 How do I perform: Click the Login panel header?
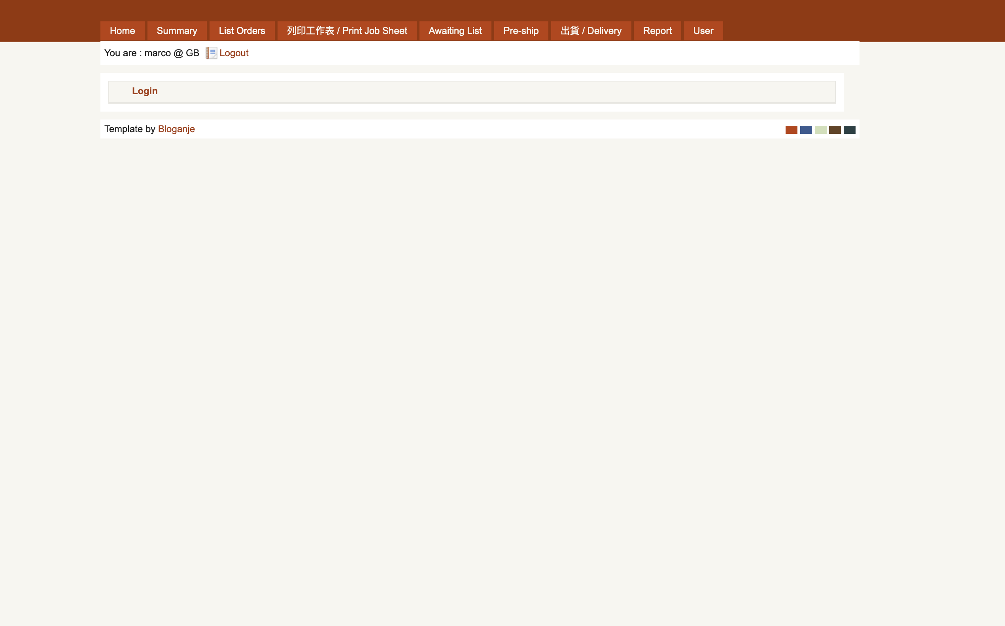click(145, 91)
